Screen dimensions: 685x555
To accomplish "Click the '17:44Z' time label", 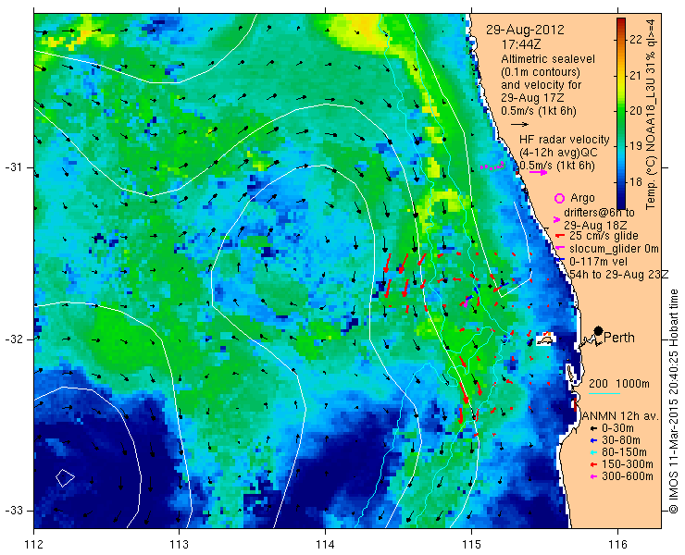I will (x=521, y=44).
